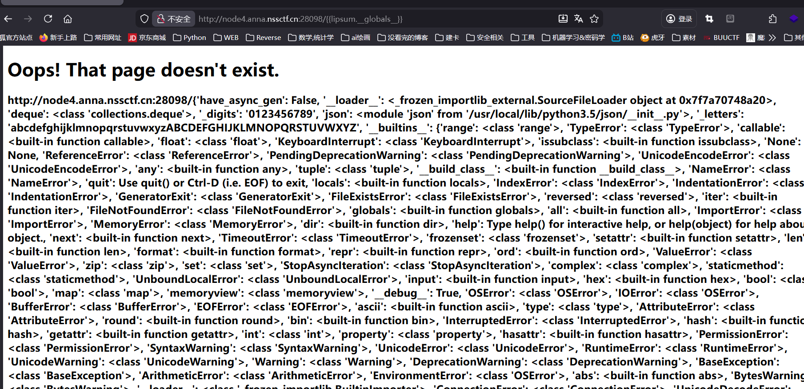The height and width of the screenshot is (389, 804).
Task: Click the save page download icon in address bar
Action: pyautogui.click(x=563, y=19)
